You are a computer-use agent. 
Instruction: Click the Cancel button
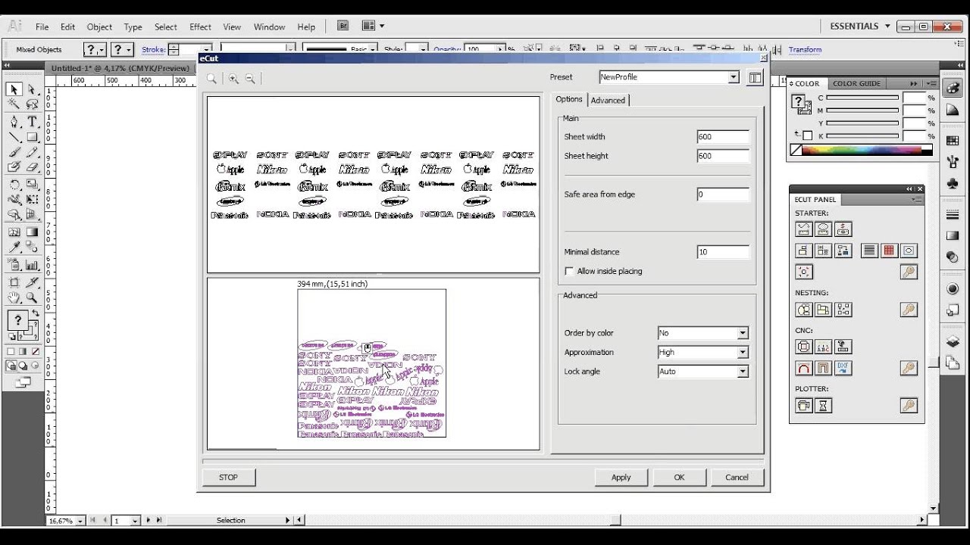pyautogui.click(x=737, y=478)
